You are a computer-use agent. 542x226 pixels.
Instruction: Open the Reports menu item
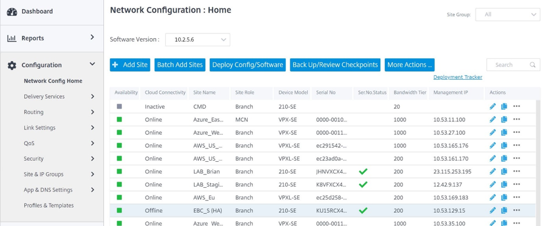point(32,38)
